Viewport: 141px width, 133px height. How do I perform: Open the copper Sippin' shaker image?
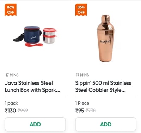pos(106,39)
